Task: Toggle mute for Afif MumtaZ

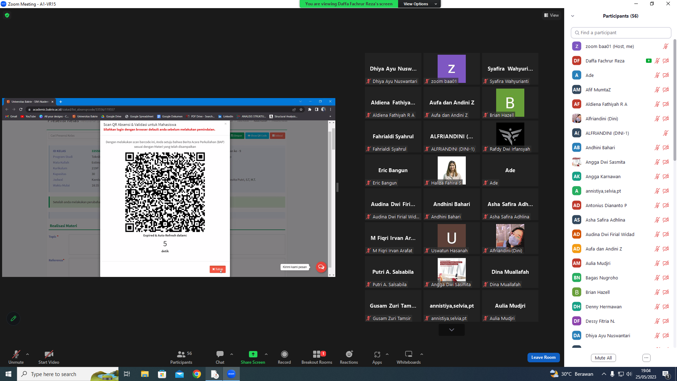Action: pos(657,90)
